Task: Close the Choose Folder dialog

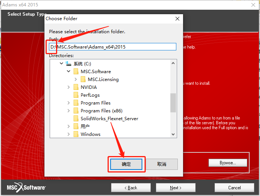Action: click(177, 19)
